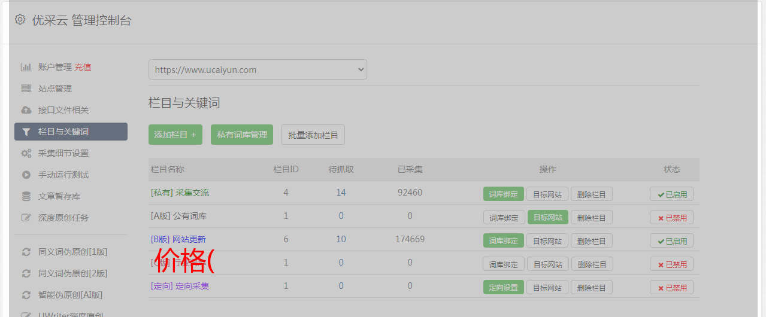
Task: Click pending count 10 in 网站更新 row
Action: click(341, 239)
